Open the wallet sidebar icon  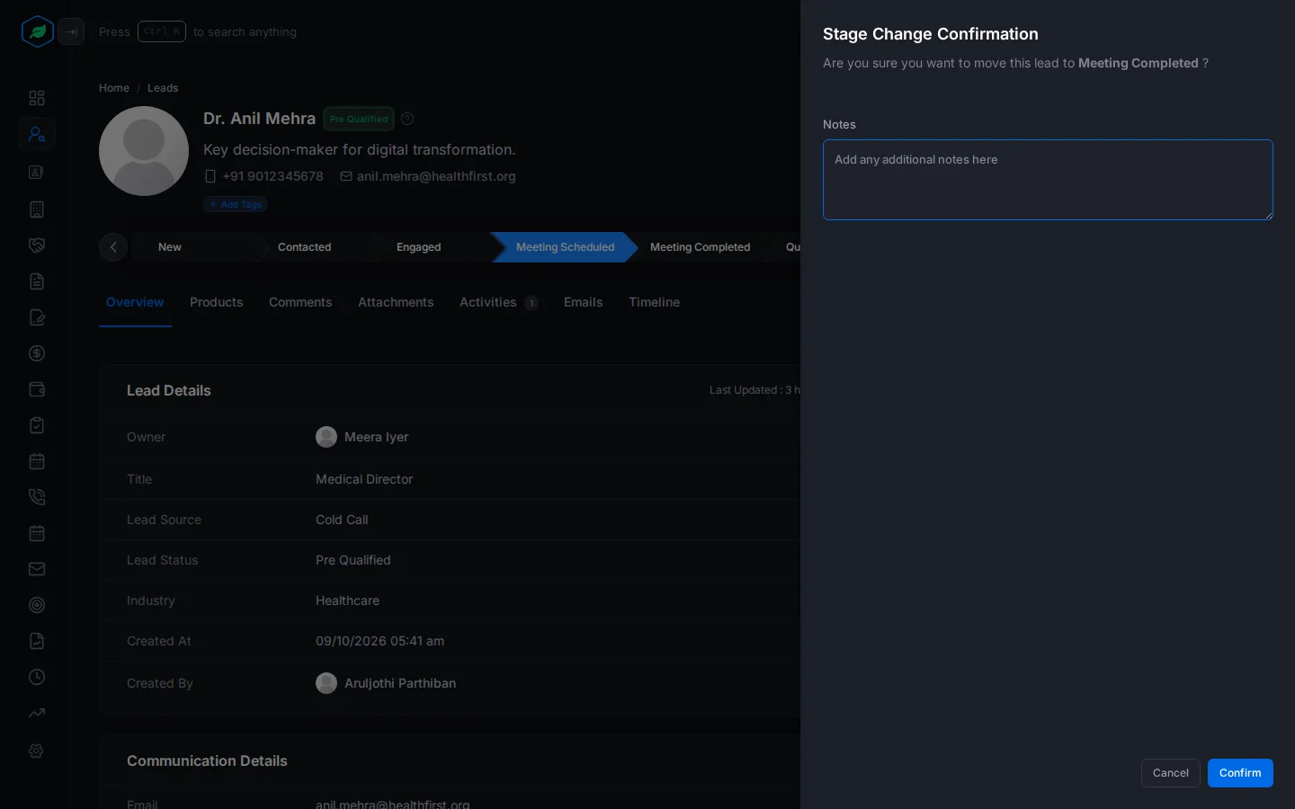(37, 389)
